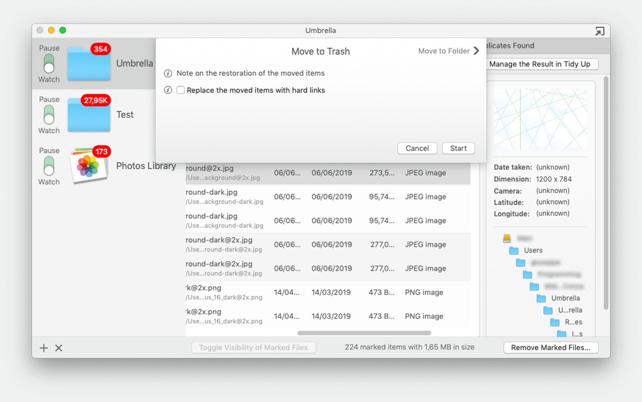Viewport: 642px width, 402px height.
Task: Enable Replace the moved items with hard links
Action: [x=180, y=90]
